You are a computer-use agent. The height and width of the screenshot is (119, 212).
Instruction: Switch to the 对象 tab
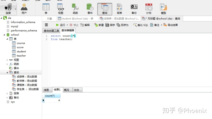point(49,19)
